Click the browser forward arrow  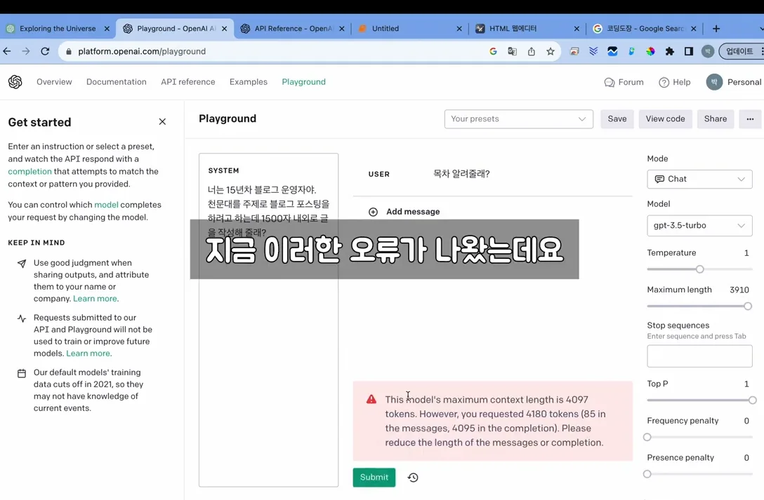point(26,51)
